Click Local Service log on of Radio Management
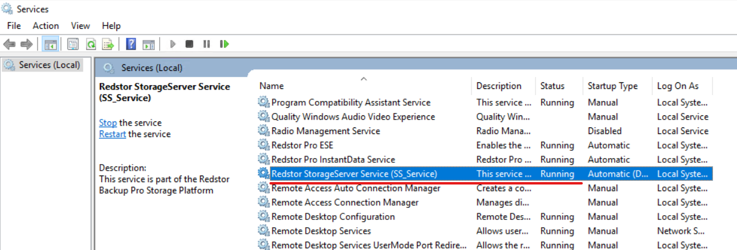 [683, 131]
